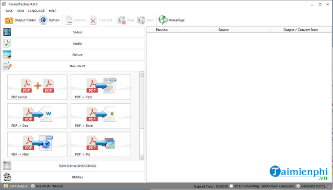
Task: Click the Audio music note icon
Action: (7, 44)
